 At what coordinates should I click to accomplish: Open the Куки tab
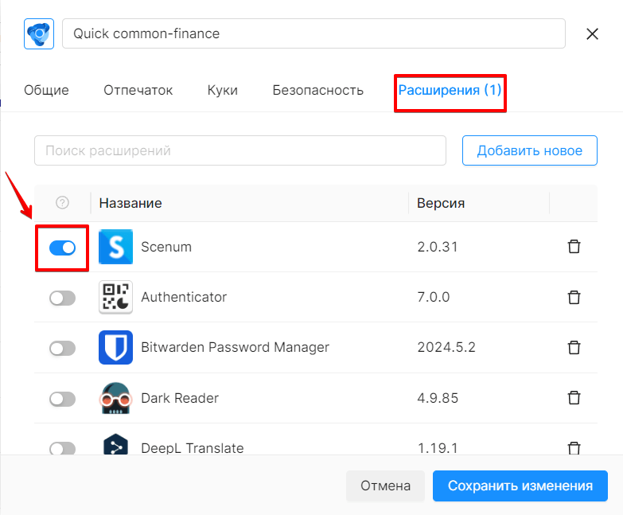tap(223, 90)
